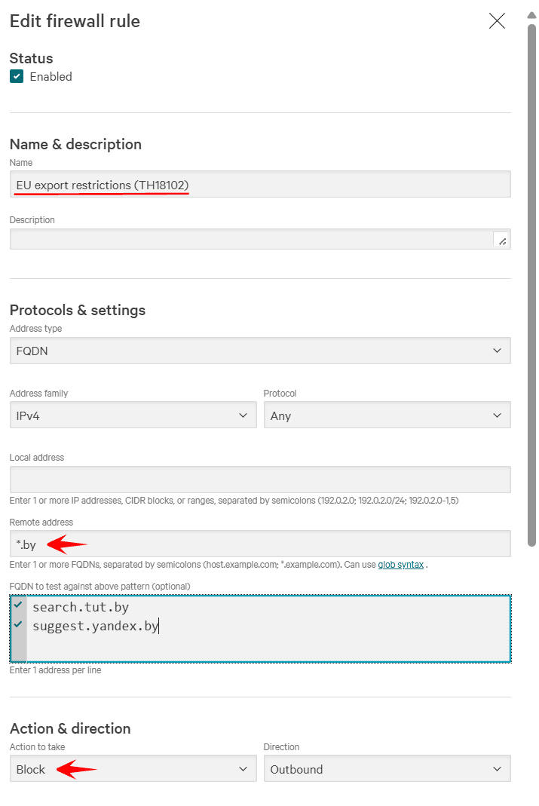The image size is (539, 806).
Task: Open the Action to take dropdown
Action: tap(133, 769)
